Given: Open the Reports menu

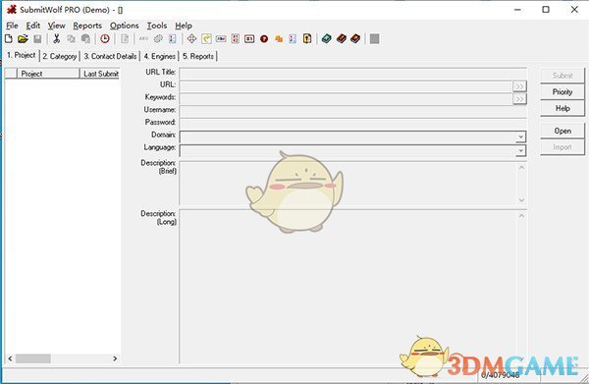Looking at the screenshot, I should (x=87, y=26).
